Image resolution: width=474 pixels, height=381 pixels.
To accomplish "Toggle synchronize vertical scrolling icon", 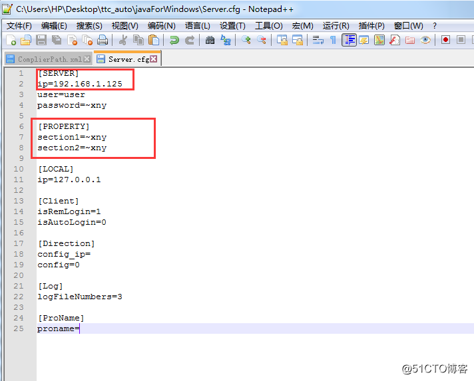I will pyautogui.click(x=282, y=40).
